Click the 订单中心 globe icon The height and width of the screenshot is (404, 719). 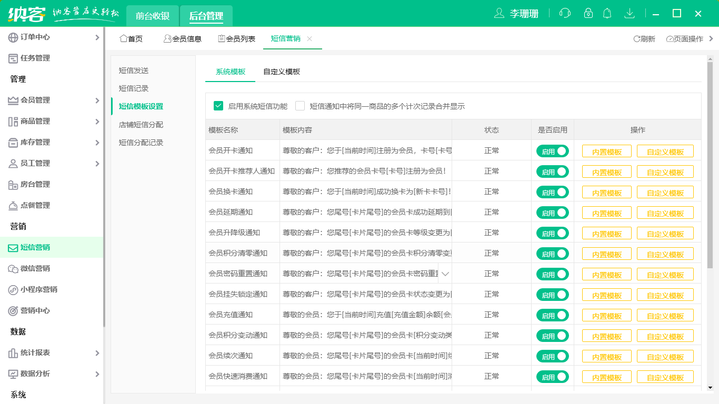[x=13, y=37]
